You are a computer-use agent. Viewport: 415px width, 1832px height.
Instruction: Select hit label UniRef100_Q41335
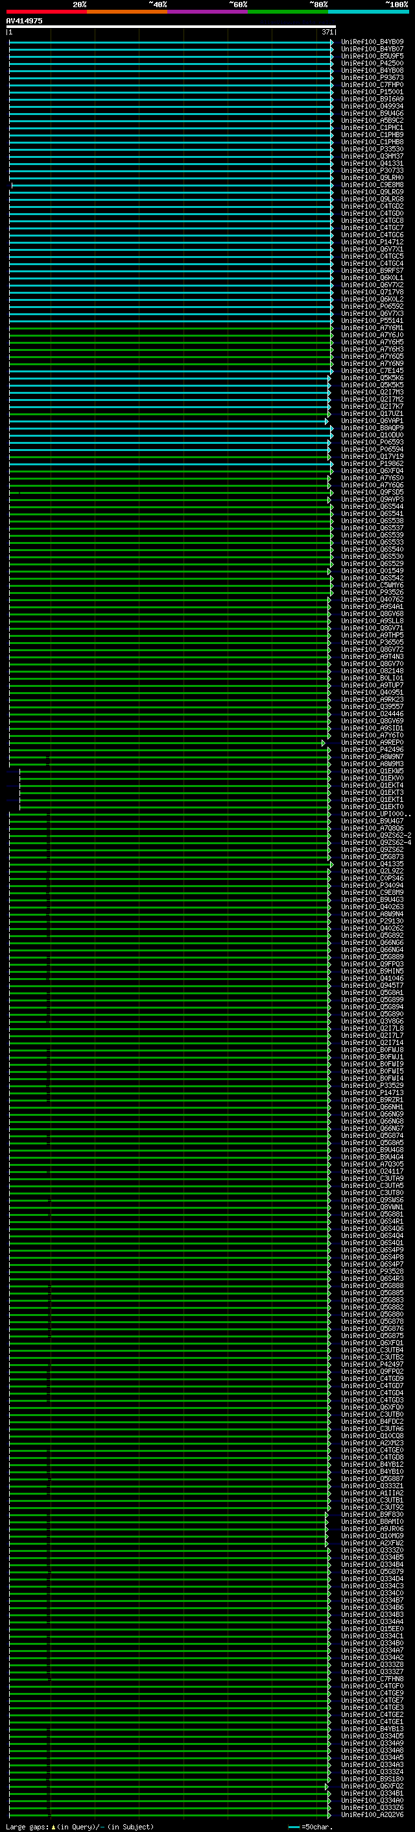click(372, 864)
